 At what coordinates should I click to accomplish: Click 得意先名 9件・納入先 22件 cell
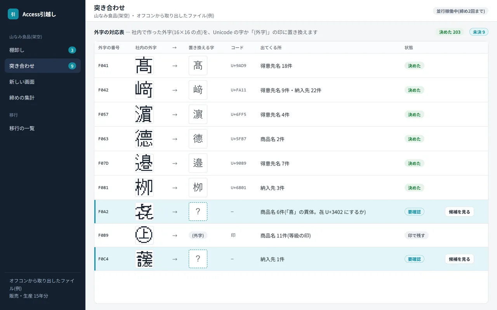tap(291, 90)
